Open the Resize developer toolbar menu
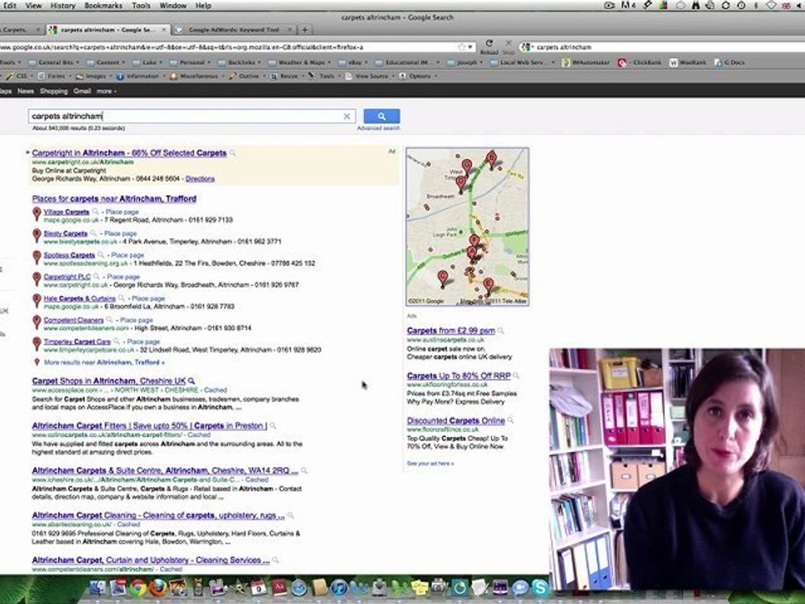Viewport: 805px width, 604px height. point(287,76)
